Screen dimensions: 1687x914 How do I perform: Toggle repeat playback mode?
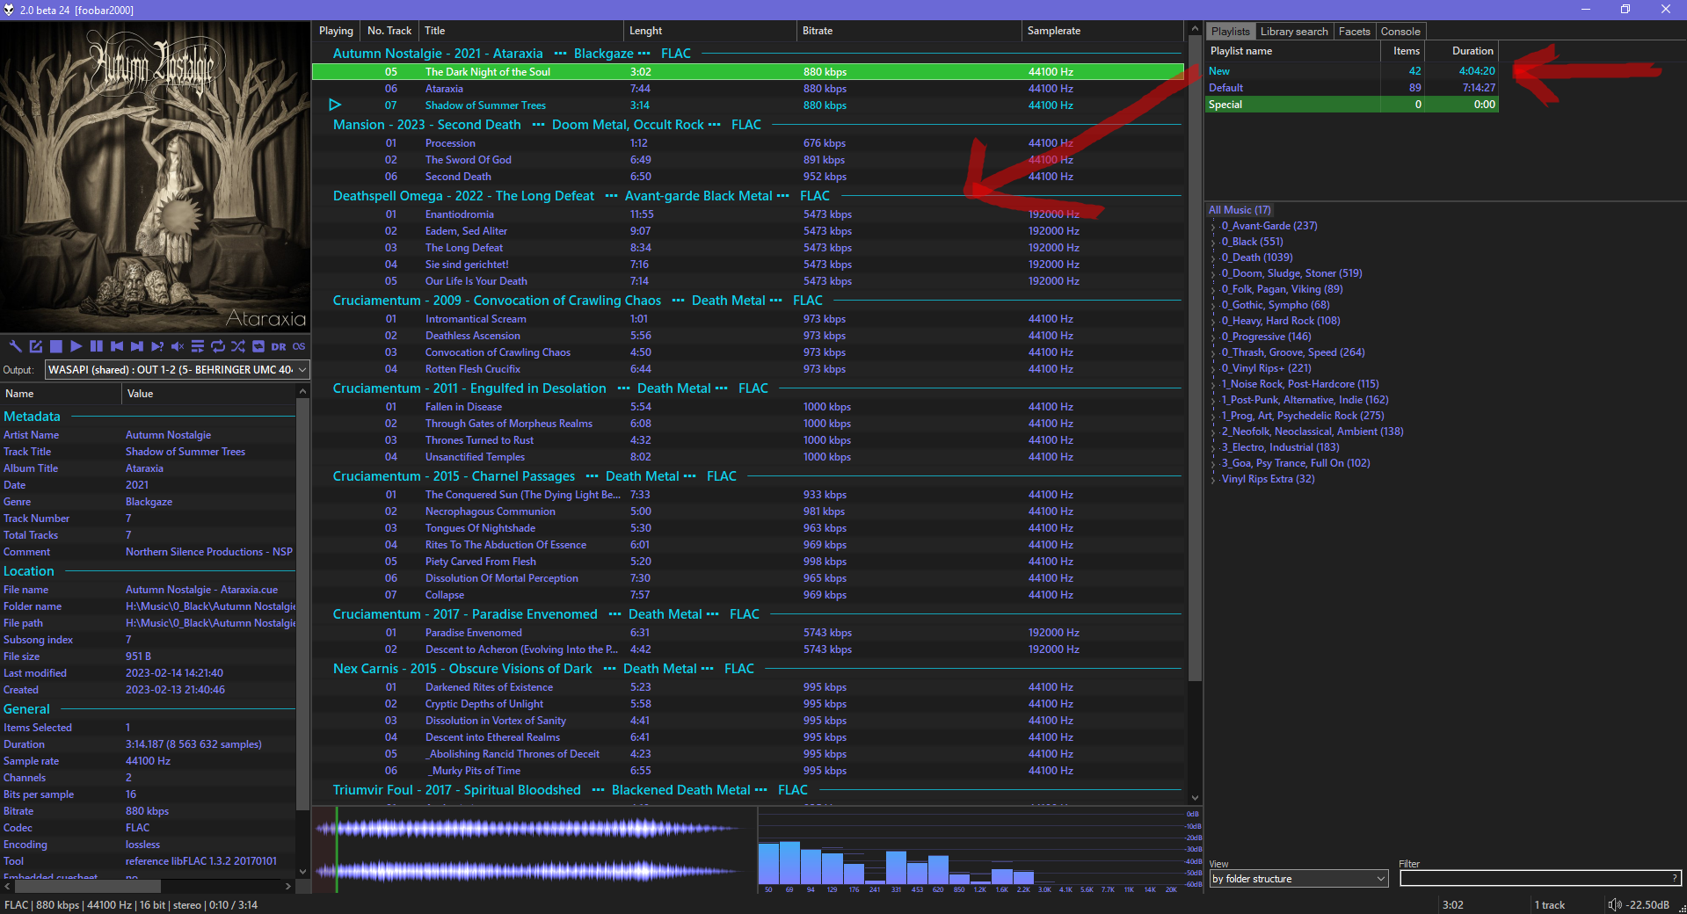(x=217, y=346)
